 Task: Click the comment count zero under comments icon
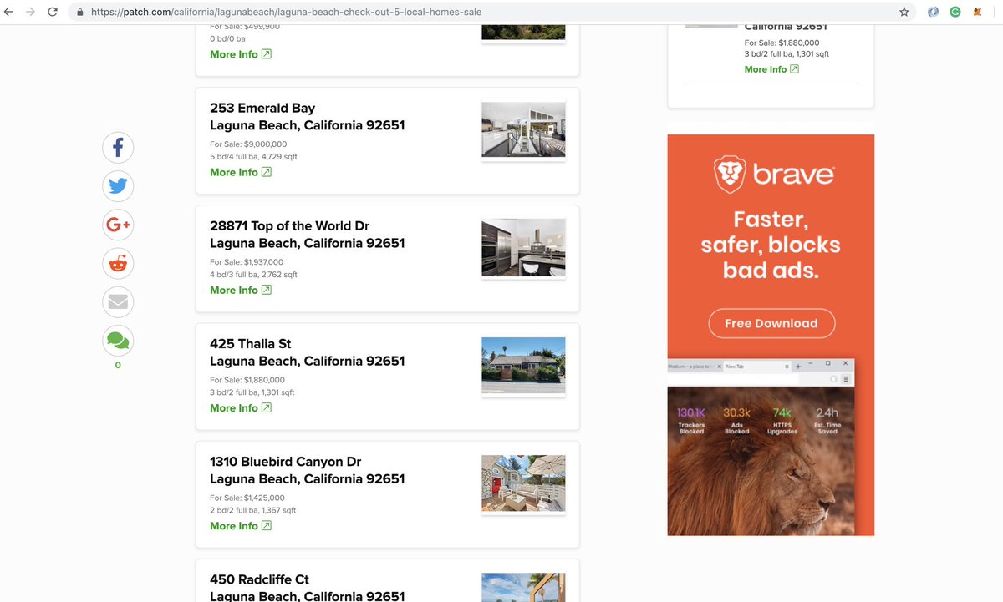[x=118, y=365]
